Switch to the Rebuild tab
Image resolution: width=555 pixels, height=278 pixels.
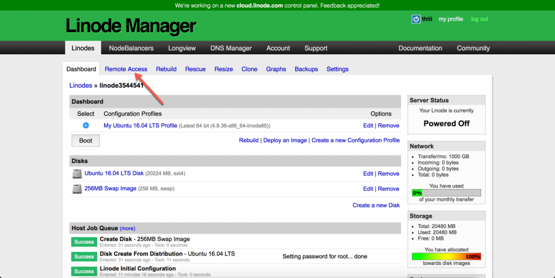click(x=166, y=69)
